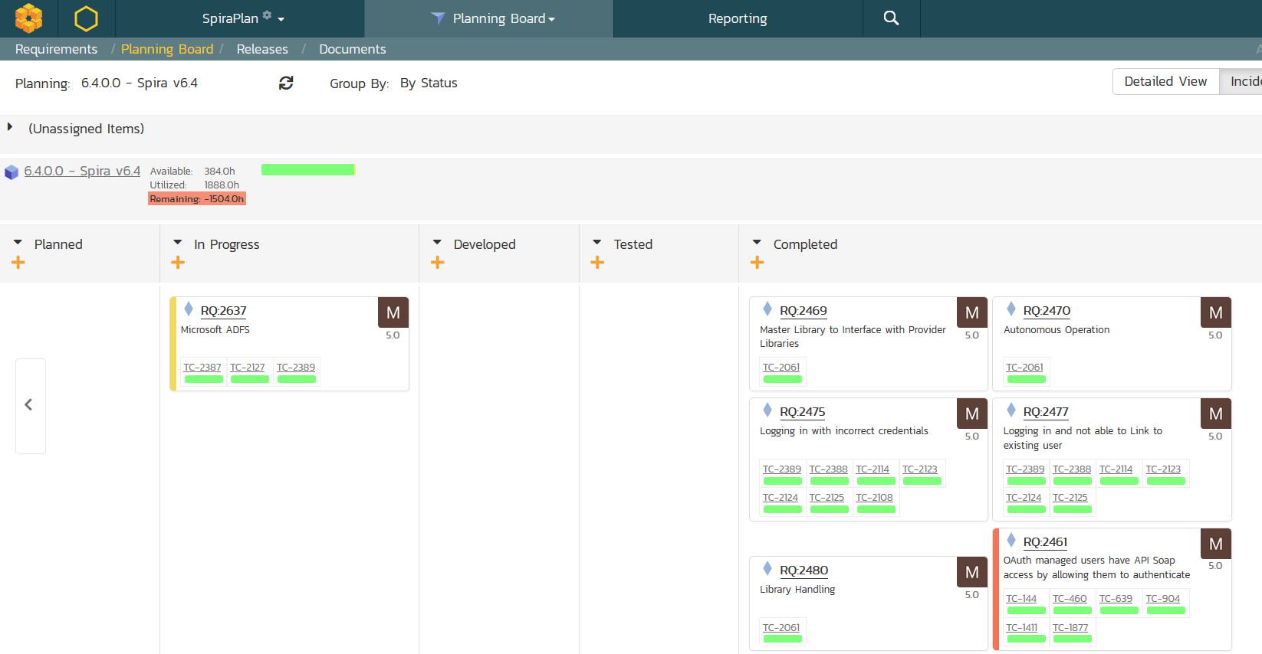Switch to Detailed View
This screenshot has width=1262, height=654.
coord(1165,81)
